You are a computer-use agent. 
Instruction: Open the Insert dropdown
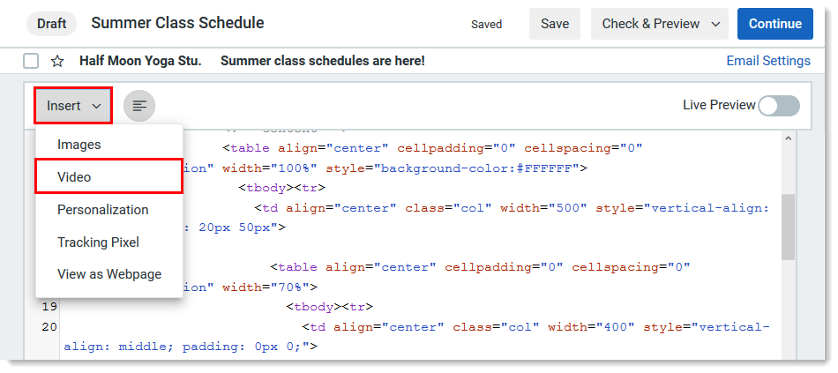[74, 106]
